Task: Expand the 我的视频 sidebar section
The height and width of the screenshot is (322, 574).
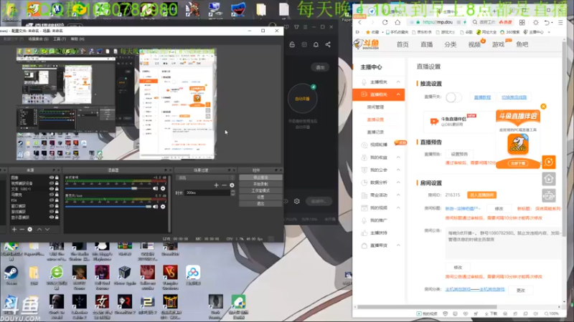Action: click(398, 208)
